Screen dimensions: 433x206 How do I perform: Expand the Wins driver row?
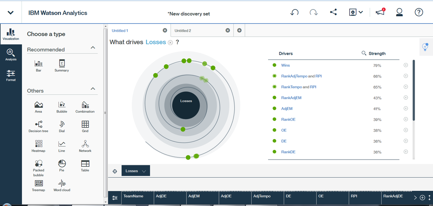406,65
